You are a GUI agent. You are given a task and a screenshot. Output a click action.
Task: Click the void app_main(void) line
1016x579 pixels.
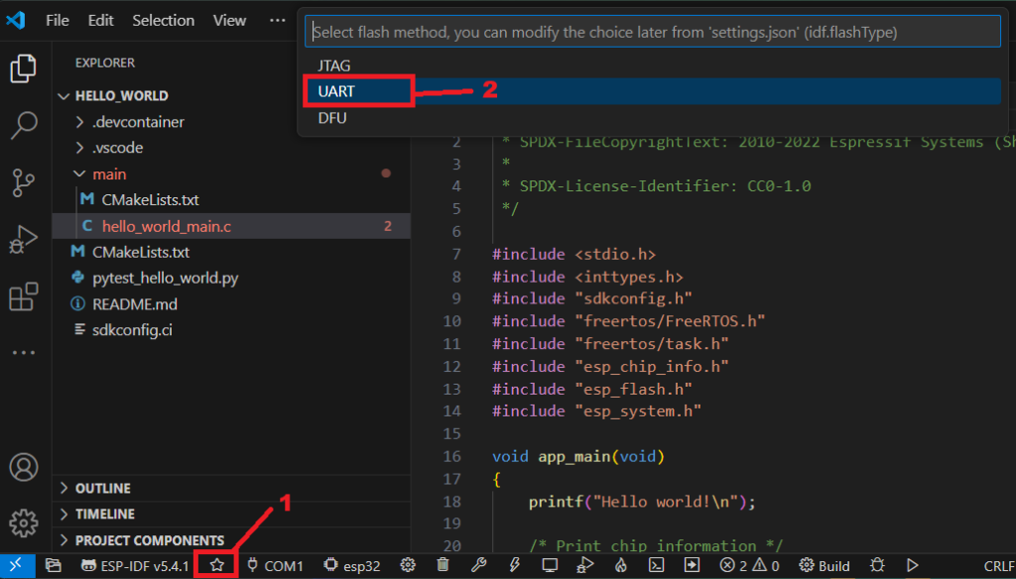point(578,456)
